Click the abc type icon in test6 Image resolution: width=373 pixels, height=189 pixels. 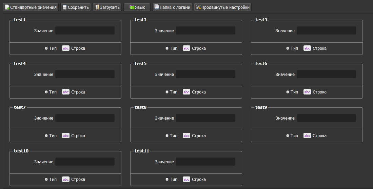coord(307,92)
